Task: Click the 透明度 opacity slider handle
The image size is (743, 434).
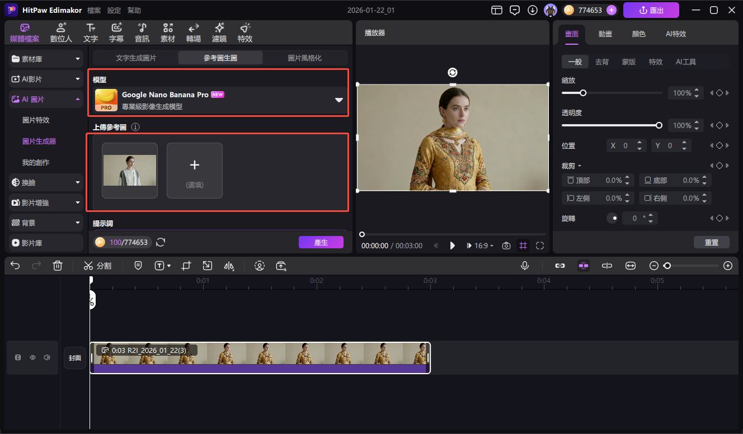Action: click(659, 125)
